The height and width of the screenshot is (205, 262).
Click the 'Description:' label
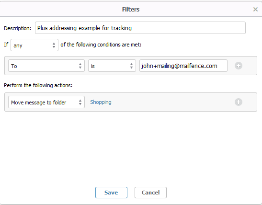(18, 28)
